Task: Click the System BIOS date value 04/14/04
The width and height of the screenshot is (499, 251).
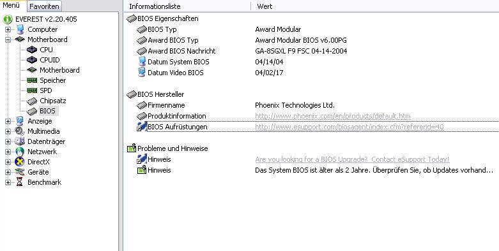Action: click(x=269, y=62)
